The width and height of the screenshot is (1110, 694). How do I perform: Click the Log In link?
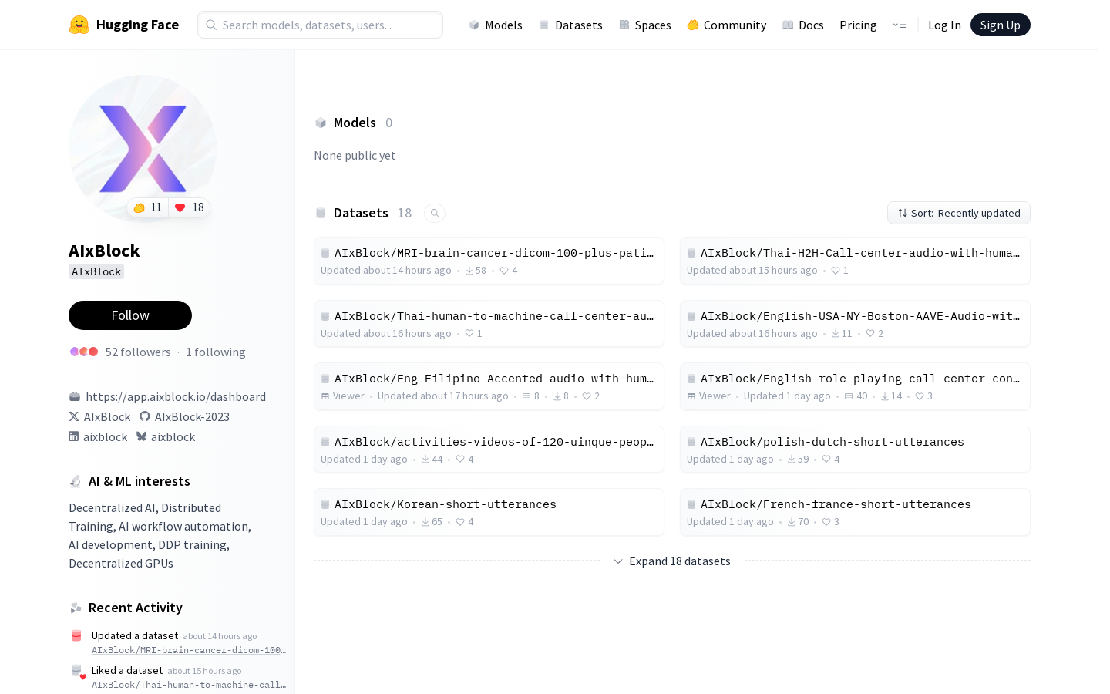[944, 25]
